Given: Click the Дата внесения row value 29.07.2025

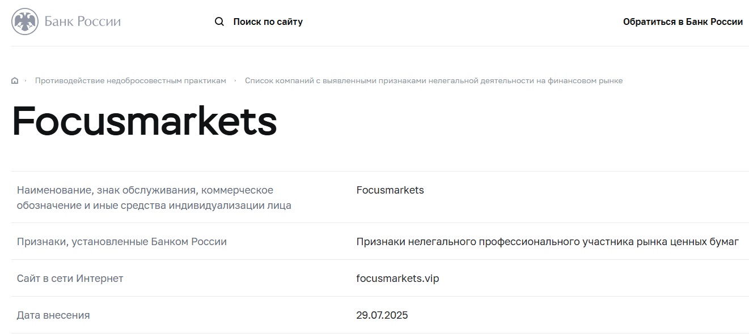Looking at the screenshot, I should point(382,315).
